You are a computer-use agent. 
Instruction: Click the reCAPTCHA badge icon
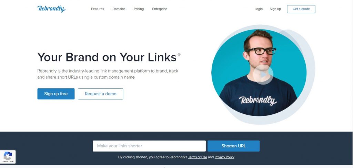[x=8, y=157]
